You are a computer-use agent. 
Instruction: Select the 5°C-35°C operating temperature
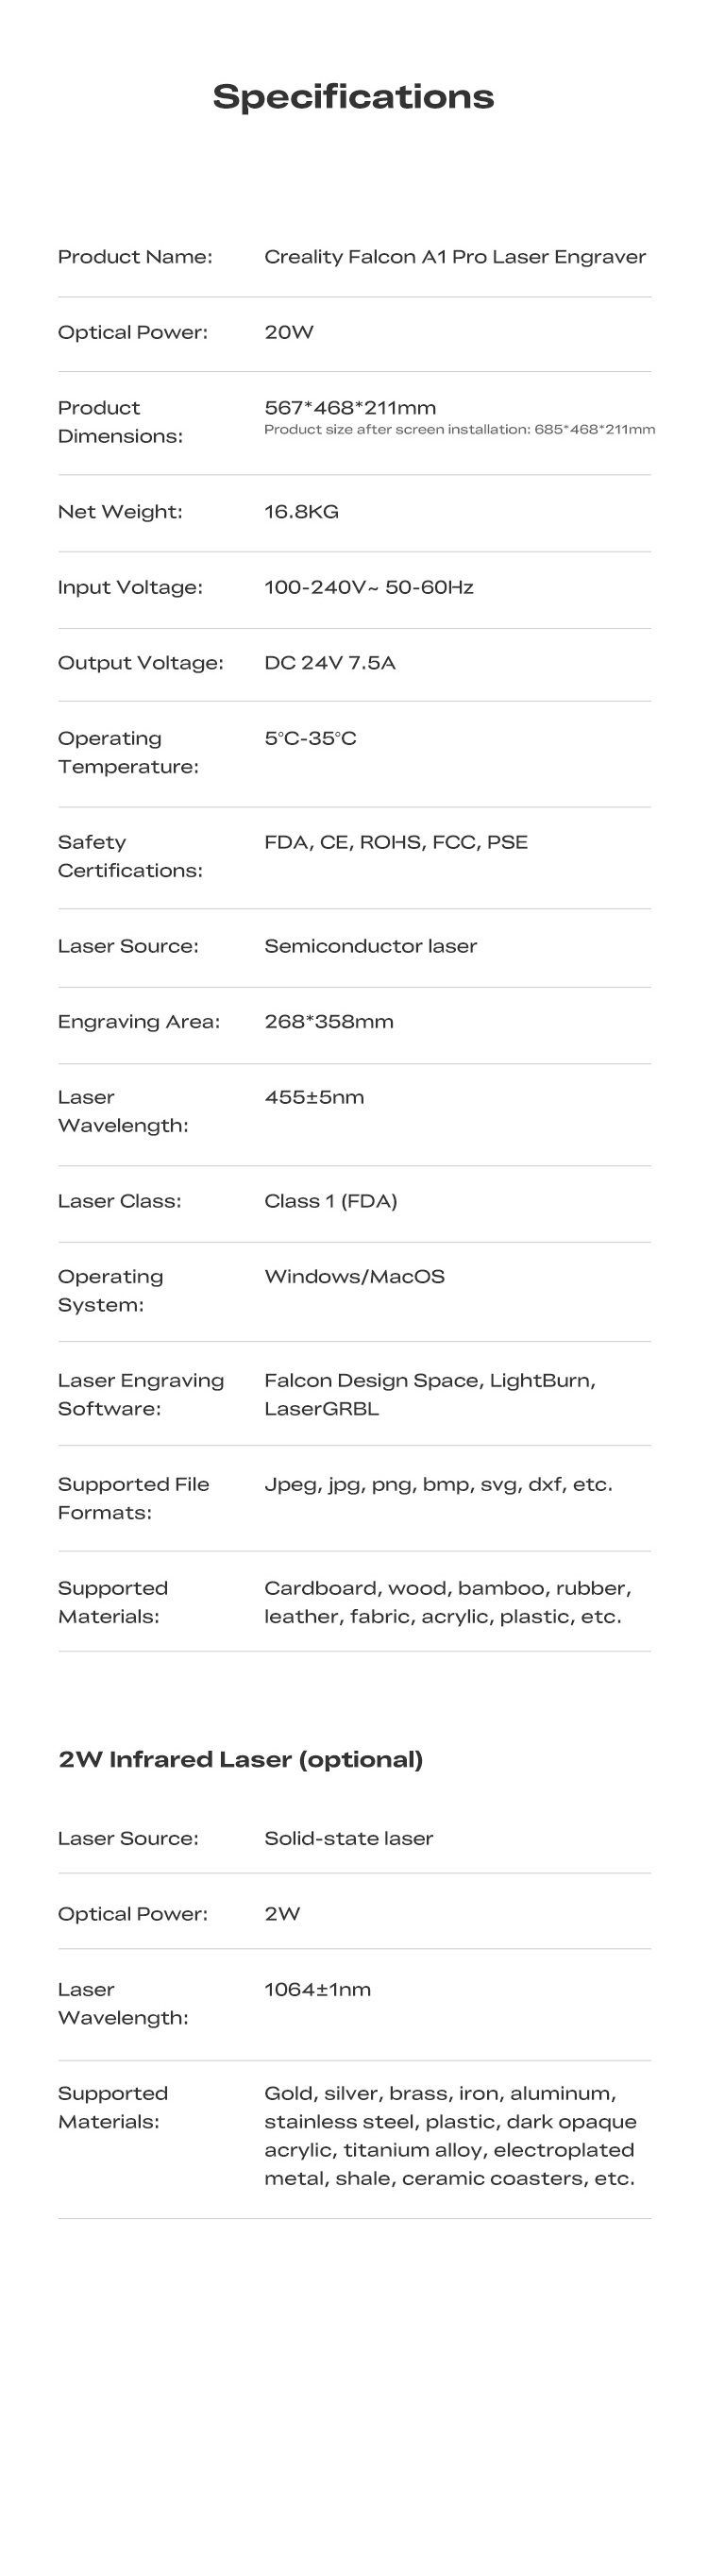click(310, 739)
